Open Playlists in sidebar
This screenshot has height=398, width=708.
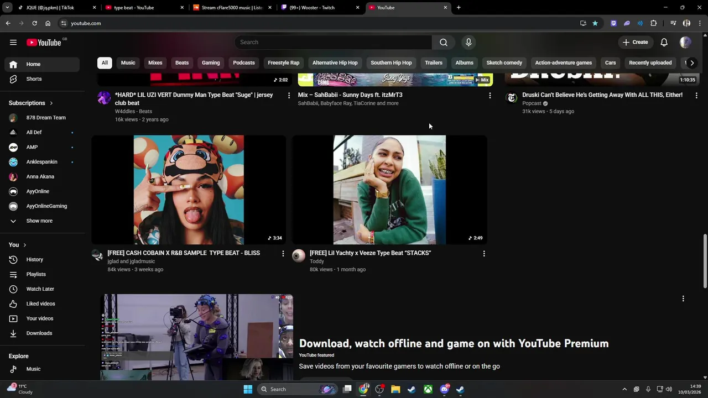[42, 274]
